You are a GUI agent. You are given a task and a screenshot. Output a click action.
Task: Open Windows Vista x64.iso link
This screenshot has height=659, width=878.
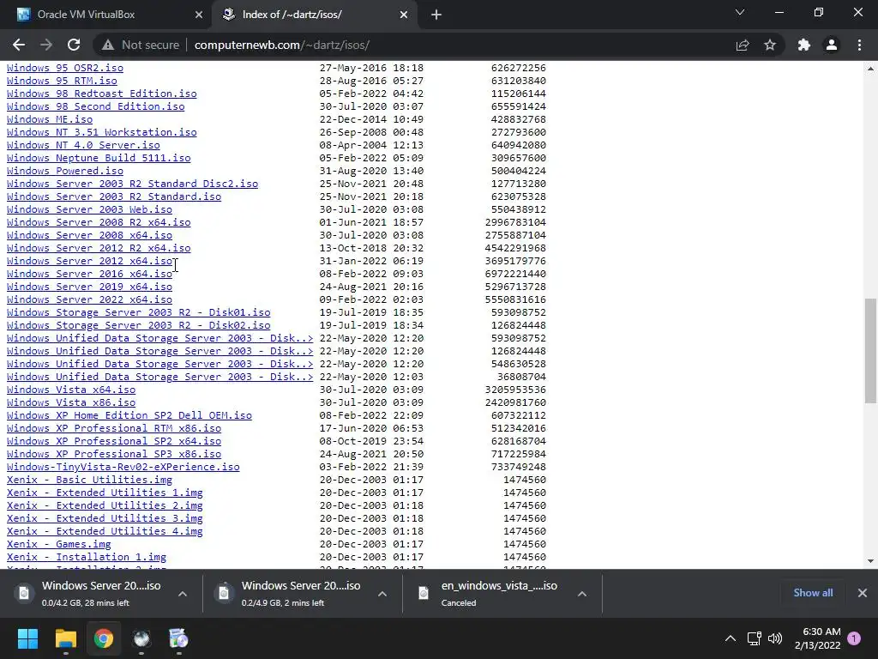pyautogui.click(x=71, y=390)
